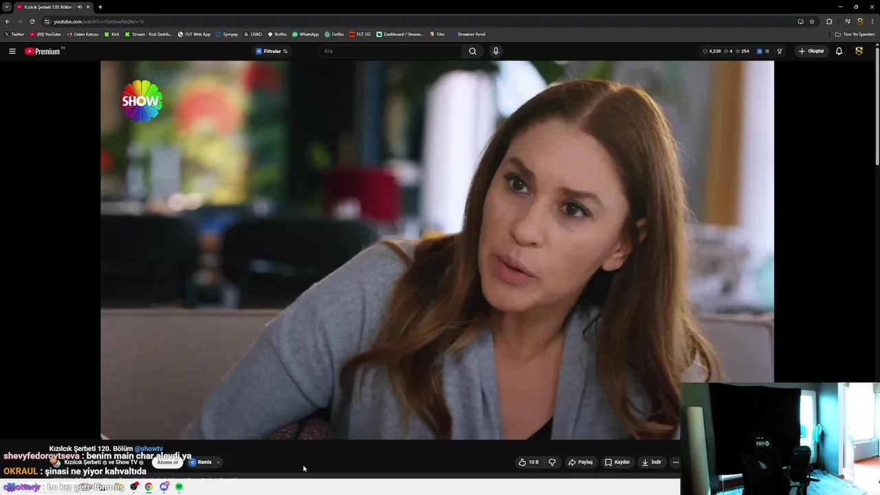
Task: Open Spotify from the taskbar
Action: pos(179,487)
